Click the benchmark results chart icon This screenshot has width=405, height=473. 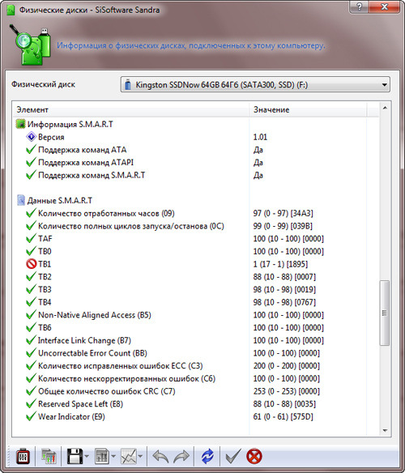[49, 457]
